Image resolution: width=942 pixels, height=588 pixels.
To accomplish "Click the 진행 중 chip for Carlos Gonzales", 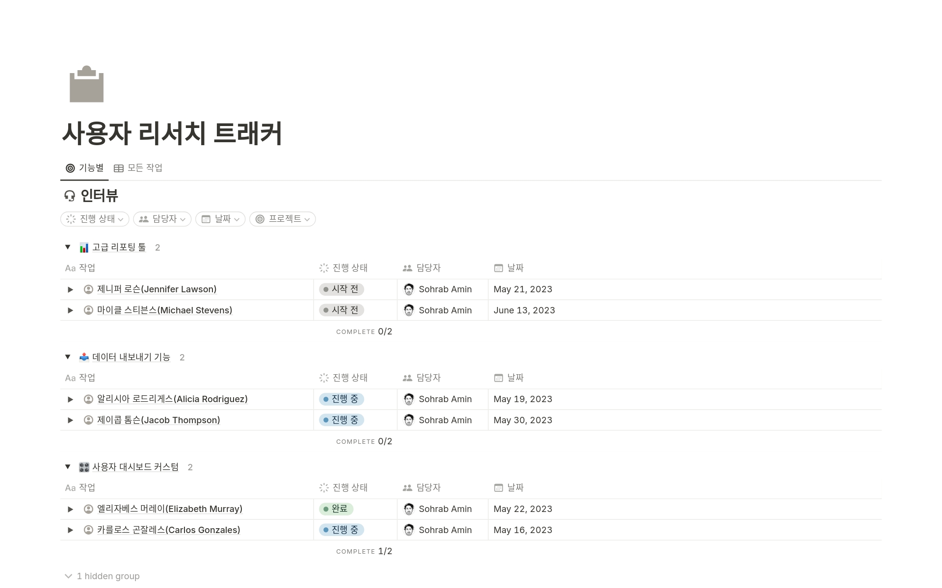I will (341, 530).
